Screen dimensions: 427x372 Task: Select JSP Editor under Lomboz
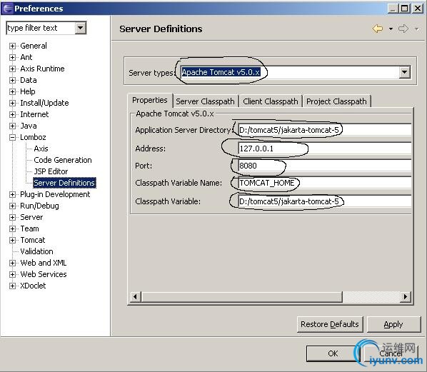coord(51,171)
